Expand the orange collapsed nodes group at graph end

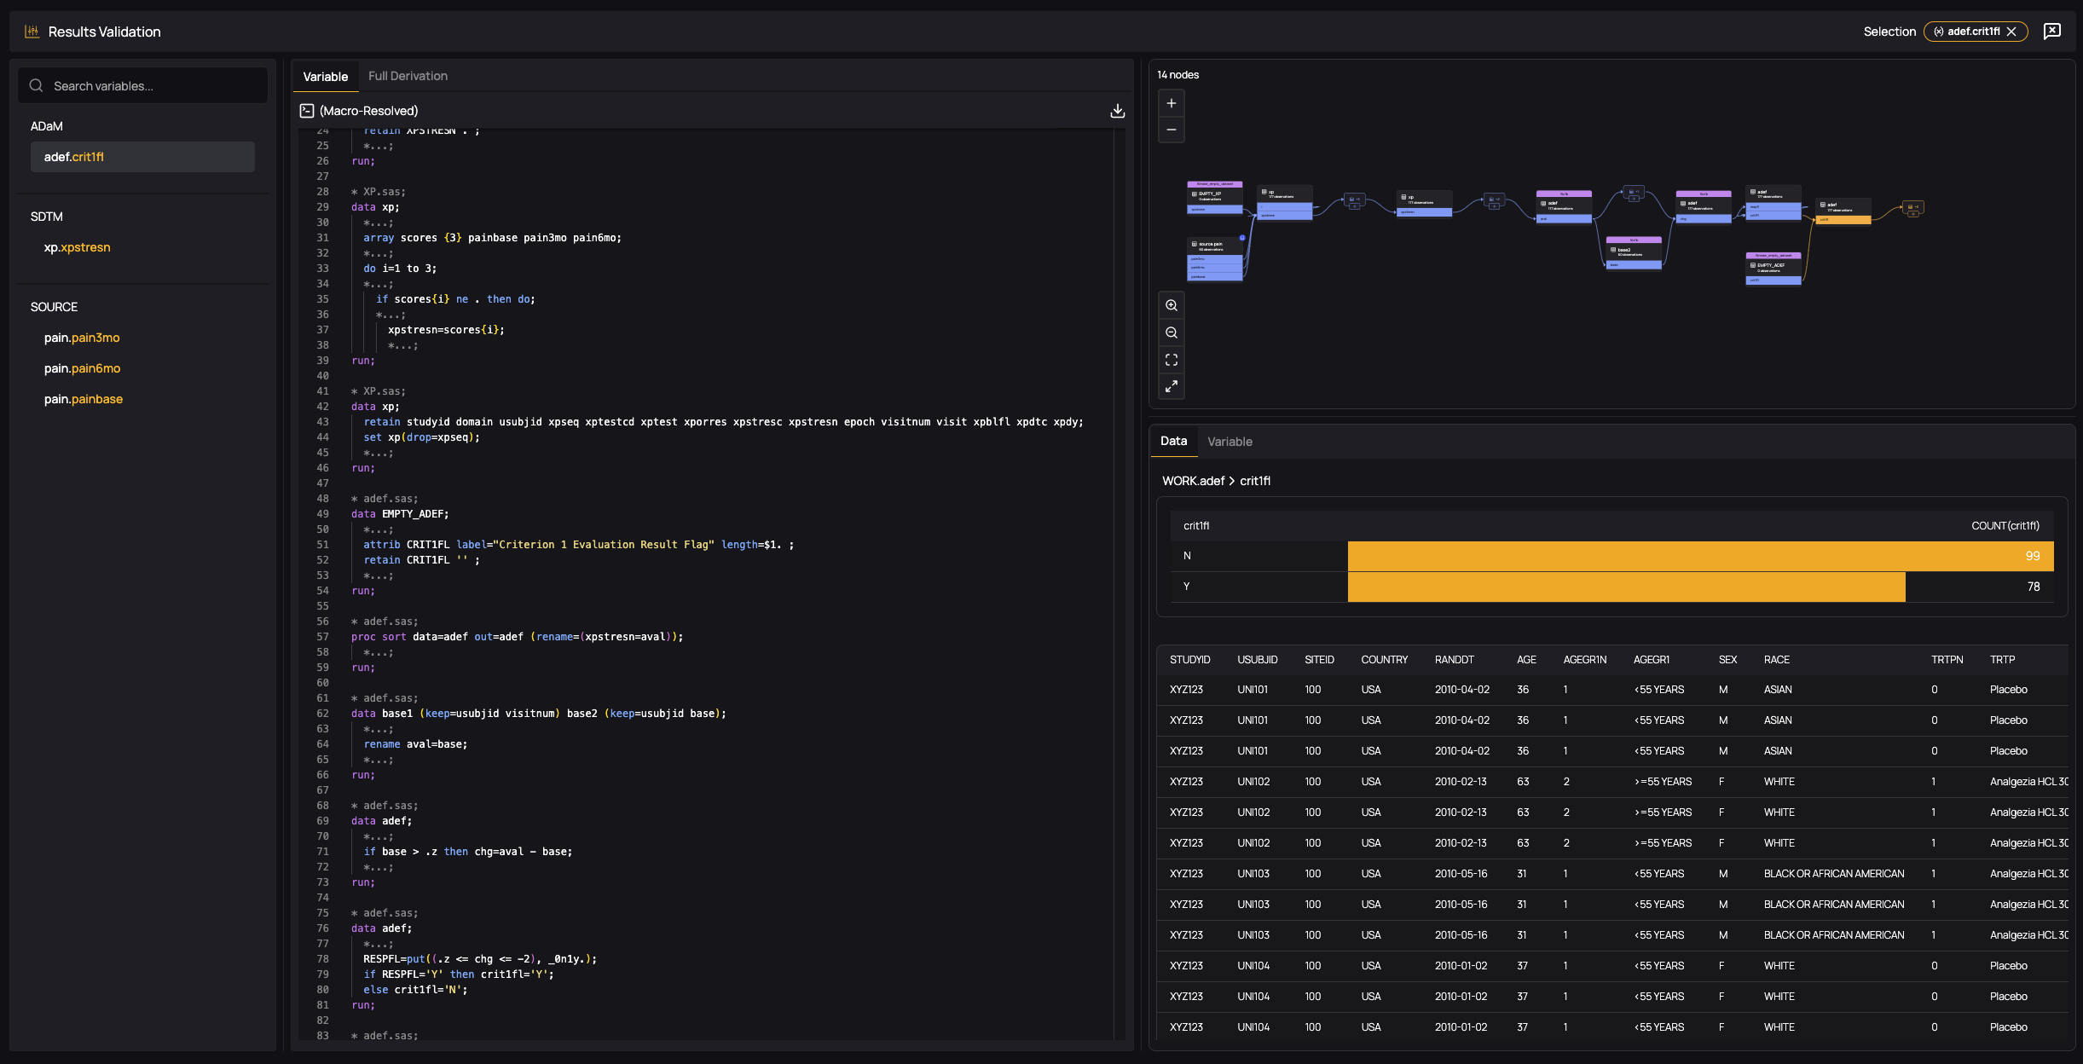click(1913, 214)
